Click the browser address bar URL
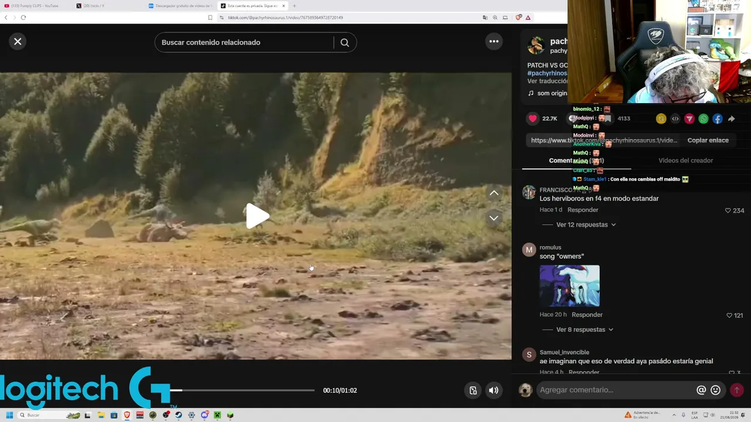 coord(285,18)
